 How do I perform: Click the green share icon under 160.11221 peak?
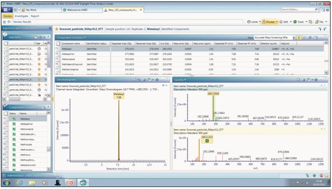pos(207,141)
